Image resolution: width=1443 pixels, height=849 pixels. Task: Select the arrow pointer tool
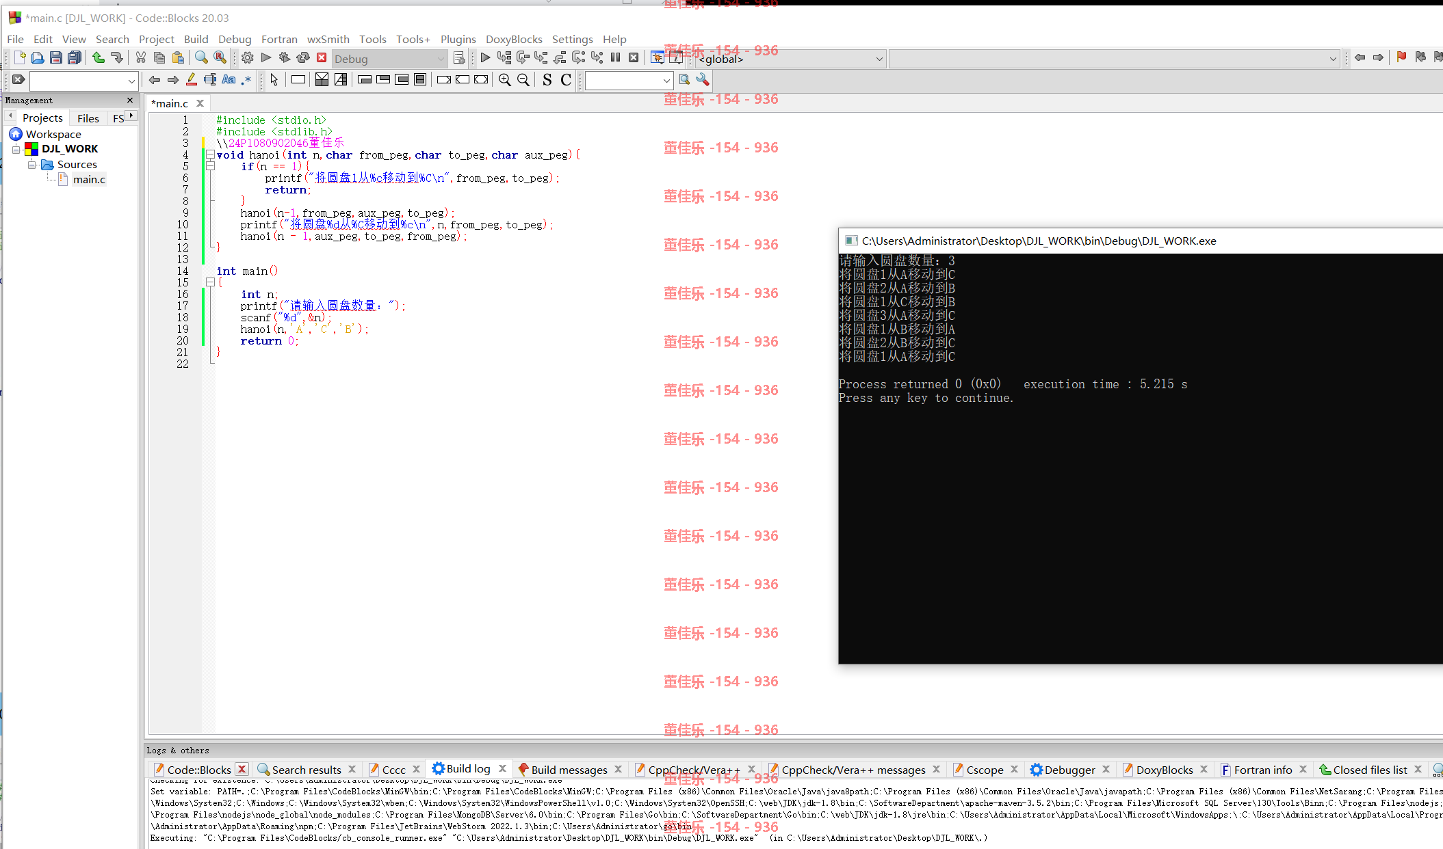(x=274, y=80)
